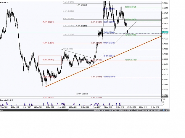Click the blue '100.00% (0.60810)' Fibonacci label
The width and height of the screenshot is (185, 138).
coord(109,77)
